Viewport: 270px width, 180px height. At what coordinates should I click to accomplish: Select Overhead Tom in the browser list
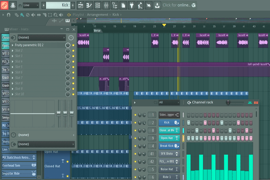pyautogui.click(x=19, y=166)
